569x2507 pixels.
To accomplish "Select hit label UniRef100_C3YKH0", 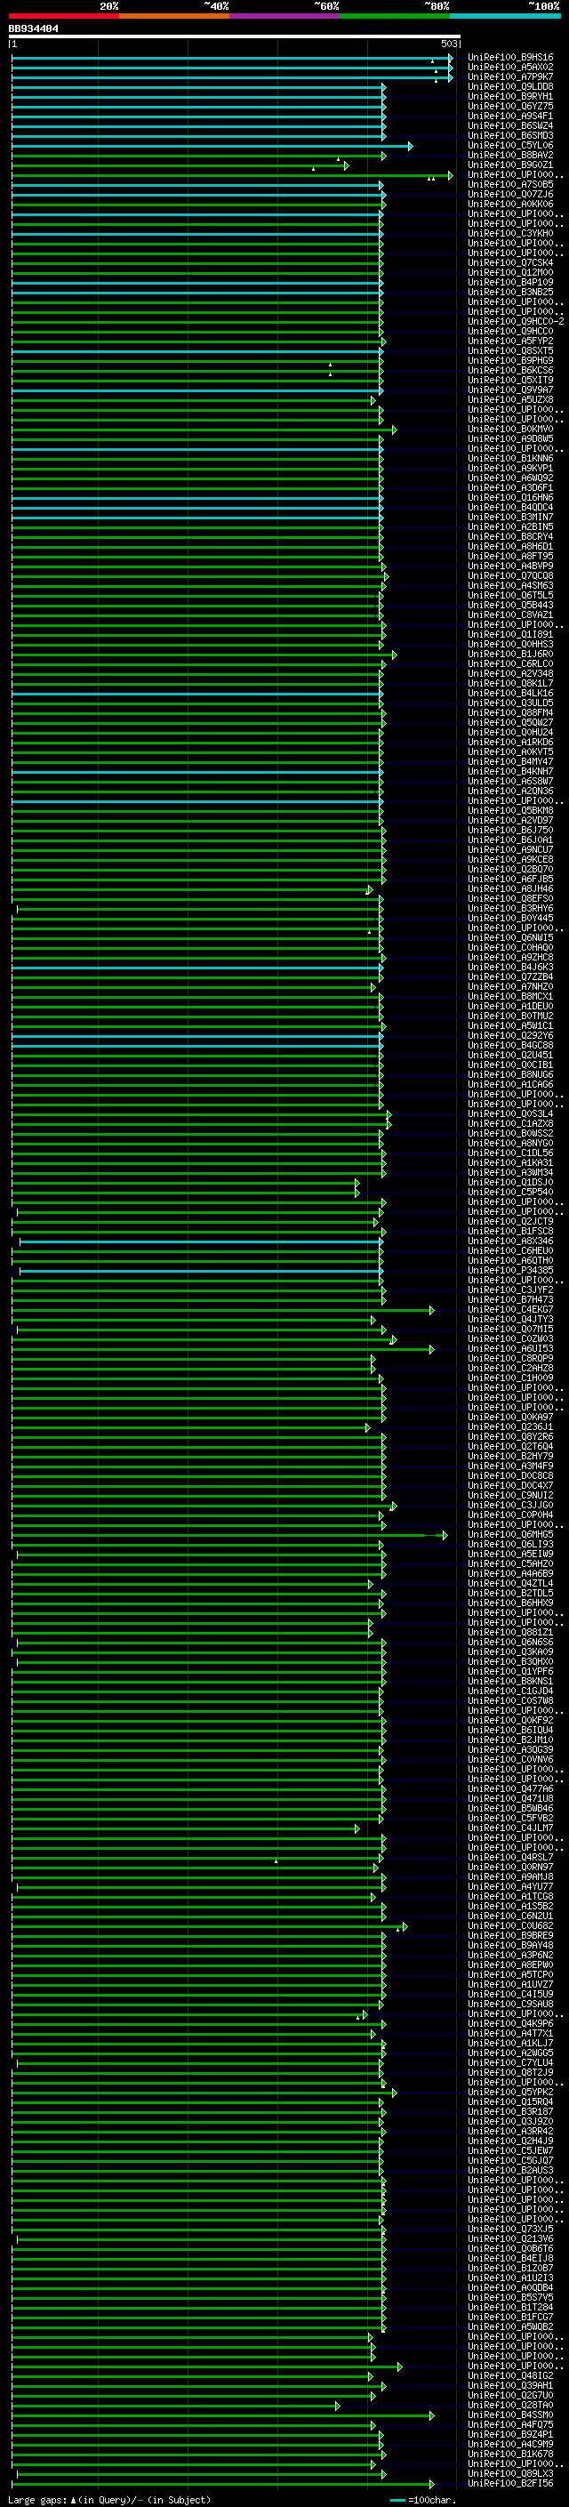I will [x=510, y=234].
